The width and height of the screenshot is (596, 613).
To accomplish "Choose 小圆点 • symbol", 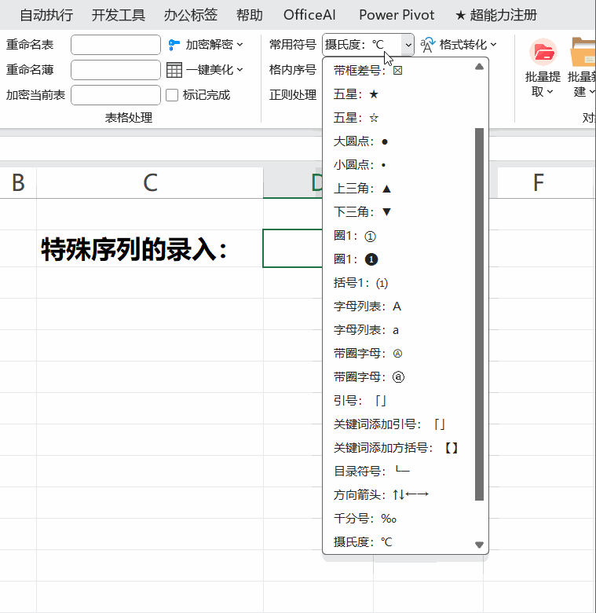I will pyautogui.click(x=398, y=165).
